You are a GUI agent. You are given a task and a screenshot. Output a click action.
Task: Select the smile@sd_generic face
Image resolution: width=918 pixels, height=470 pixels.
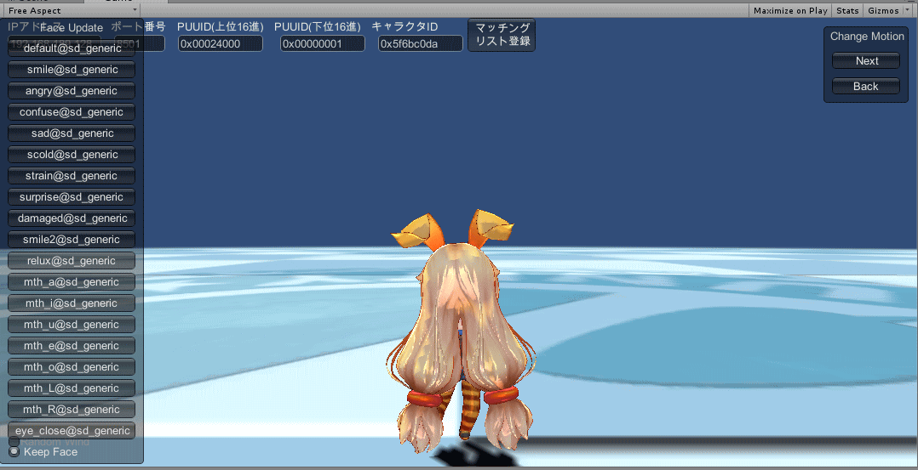coord(72,70)
